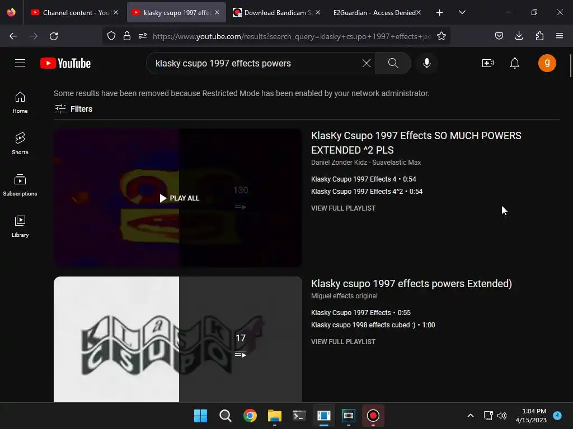Open Windows taskbar search
The height and width of the screenshot is (429, 573).
225,416
